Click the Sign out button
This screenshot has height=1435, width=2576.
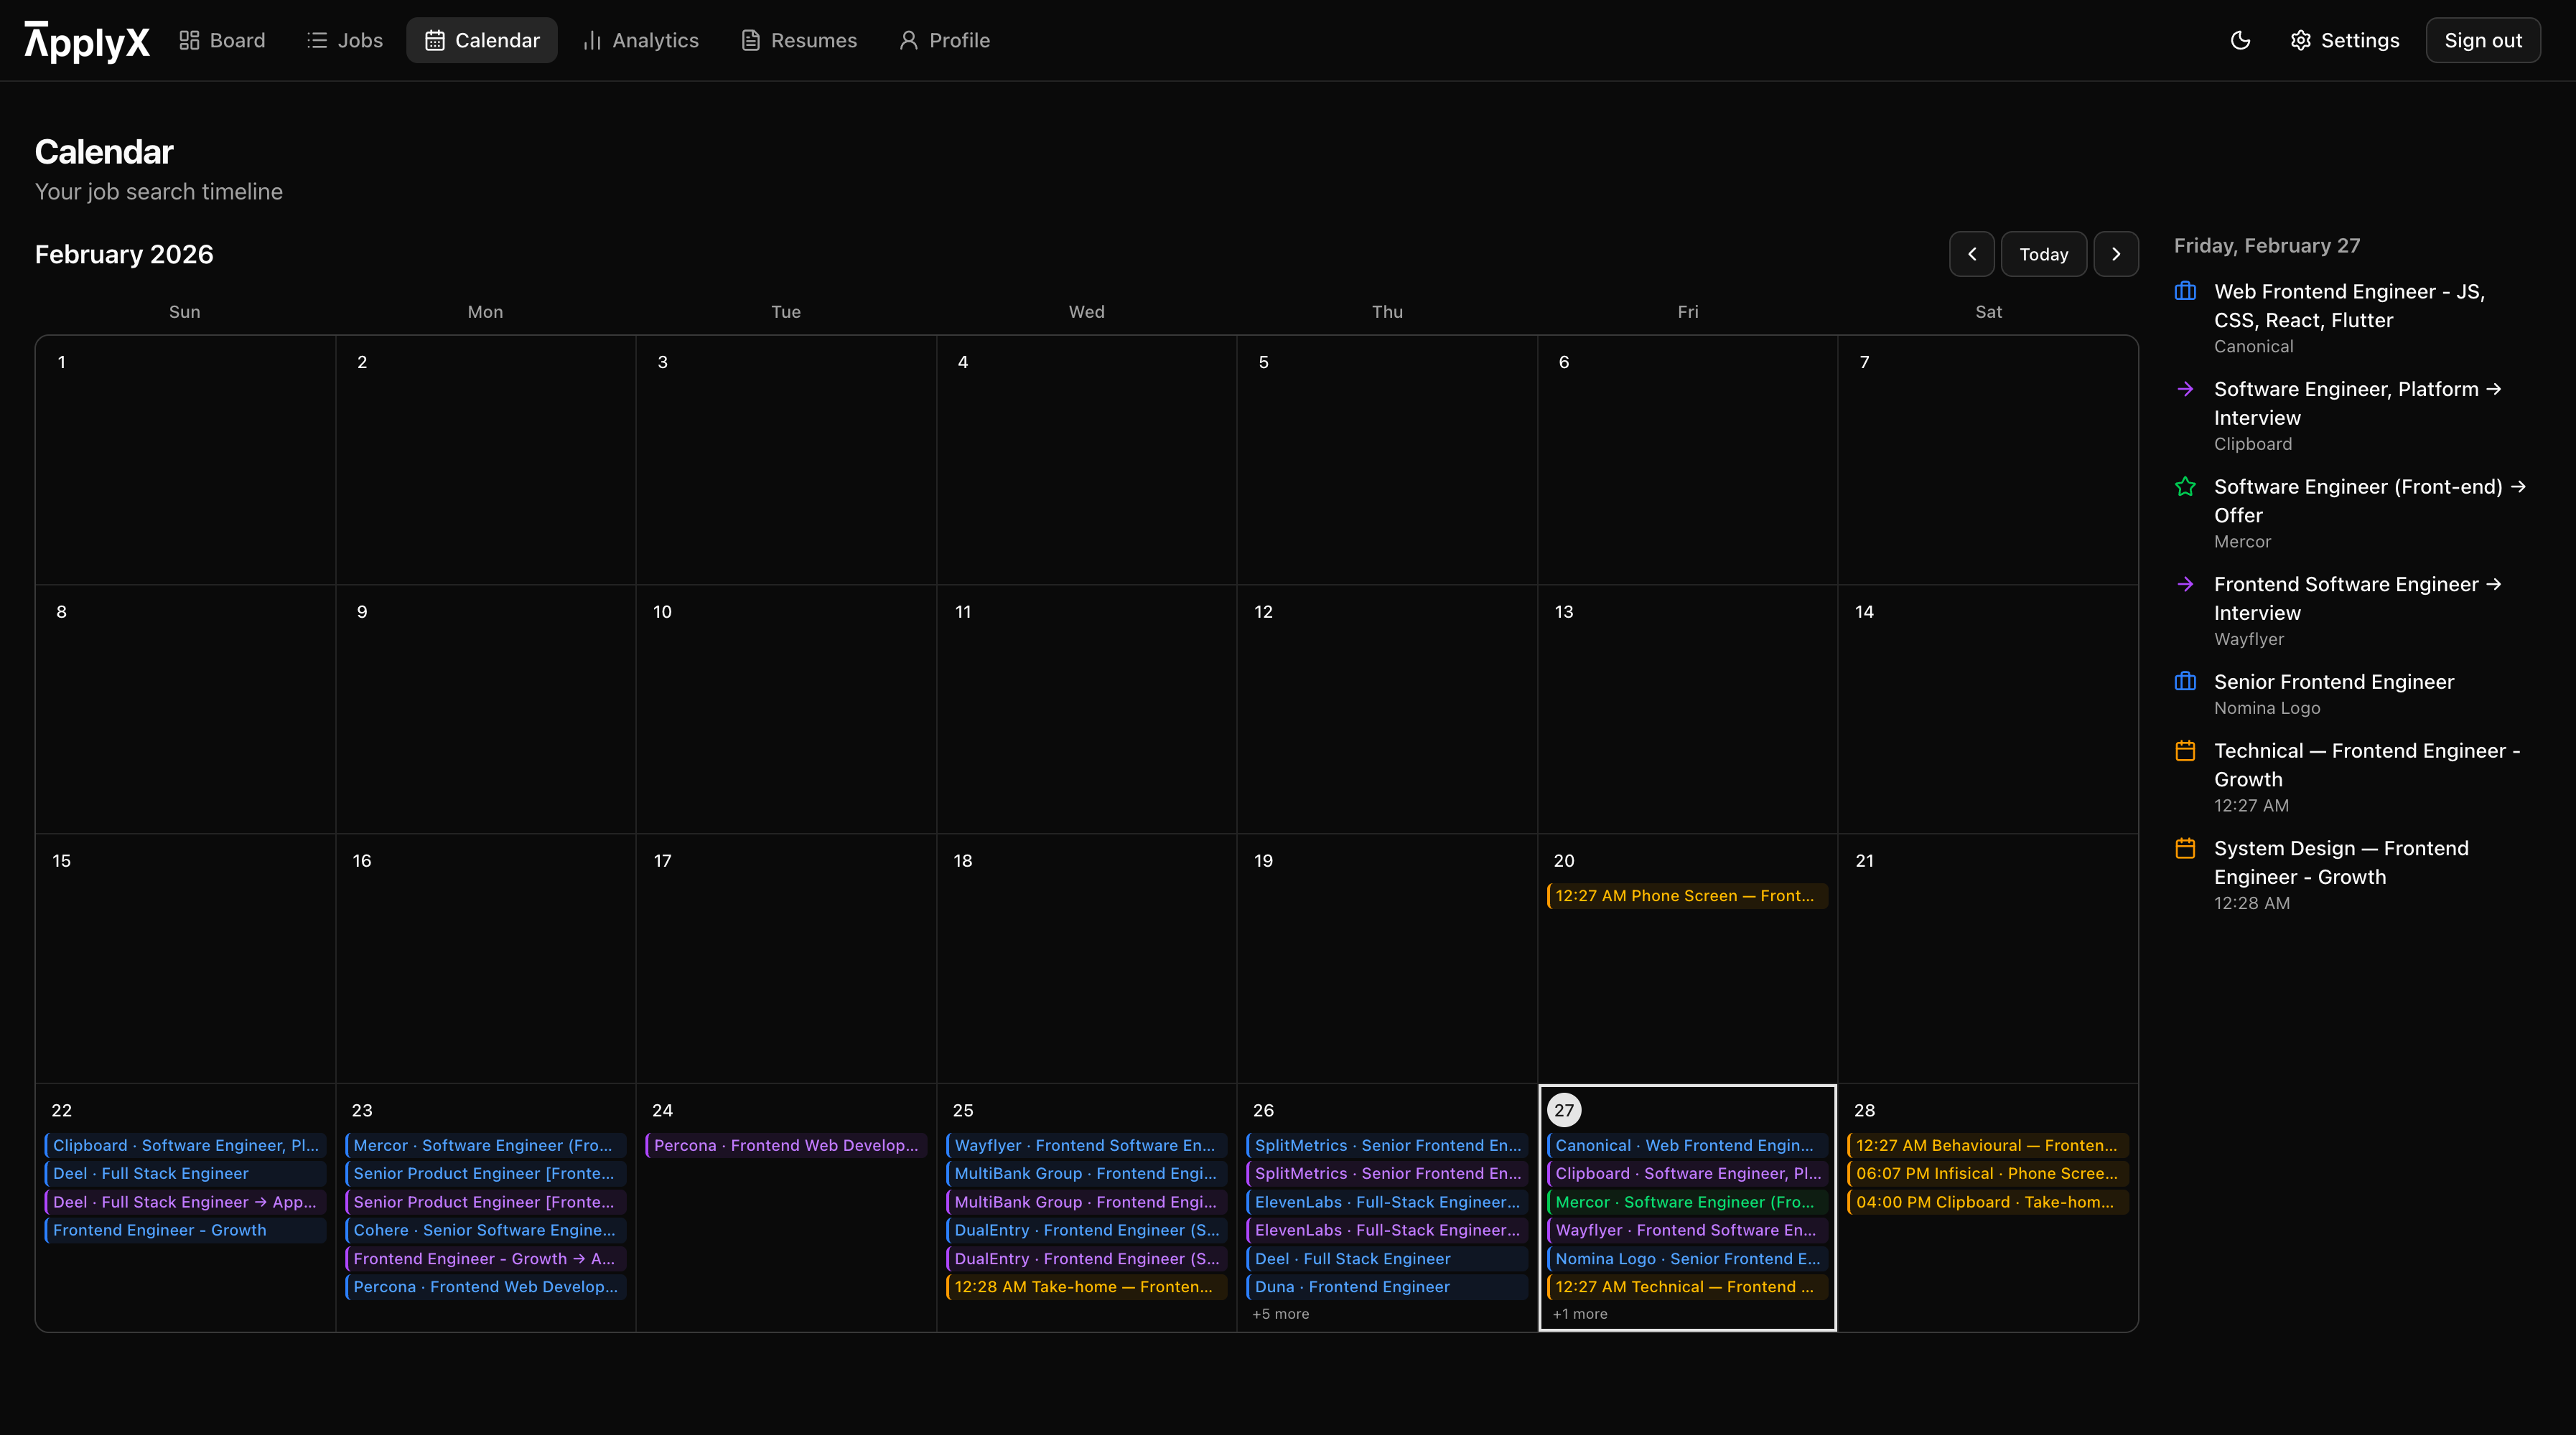[2482, 40]
